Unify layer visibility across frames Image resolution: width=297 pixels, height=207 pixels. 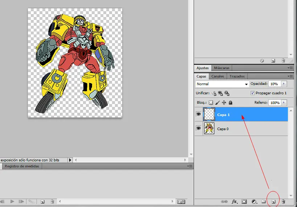click(220, 93)
